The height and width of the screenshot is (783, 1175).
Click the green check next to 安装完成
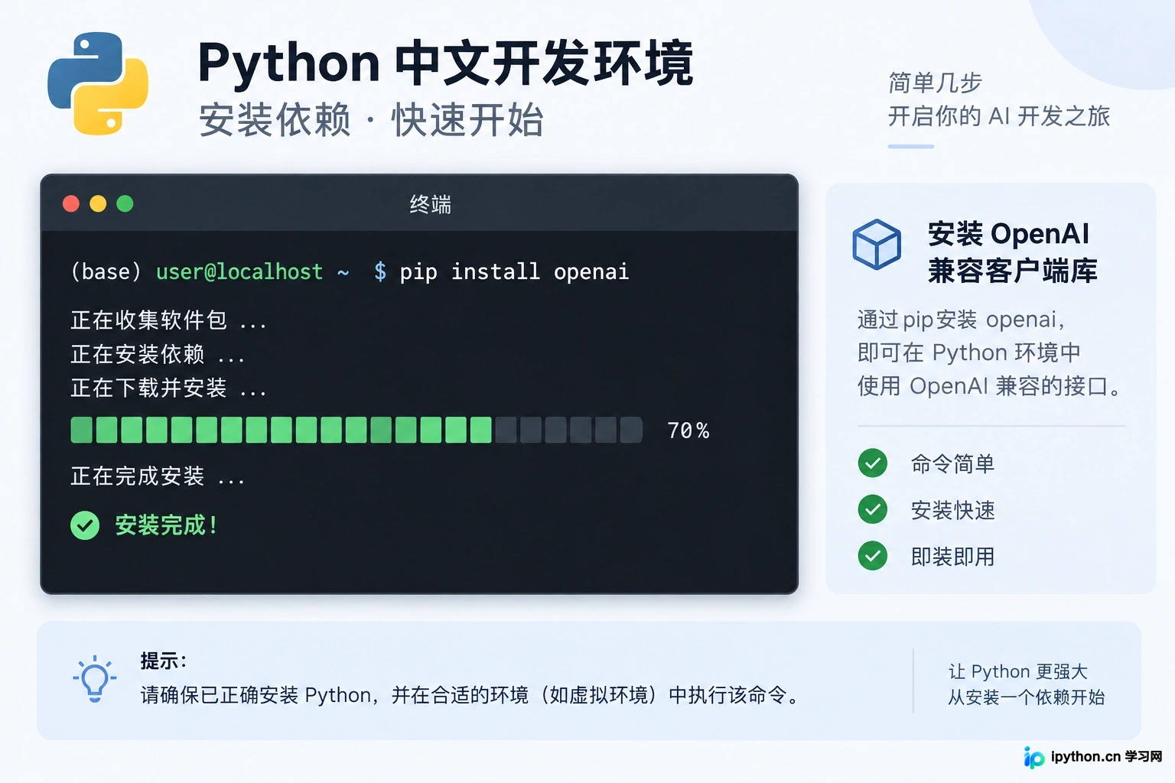click(85, 525)
